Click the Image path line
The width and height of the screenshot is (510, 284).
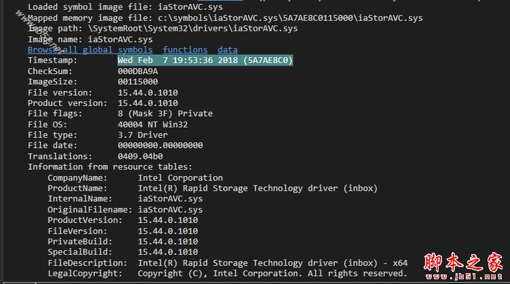pos(163,29)
